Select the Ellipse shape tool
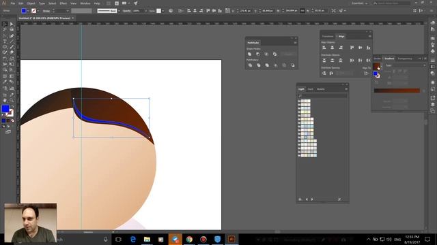The height and width of the screenshot is (245, 437). (5, 47)
